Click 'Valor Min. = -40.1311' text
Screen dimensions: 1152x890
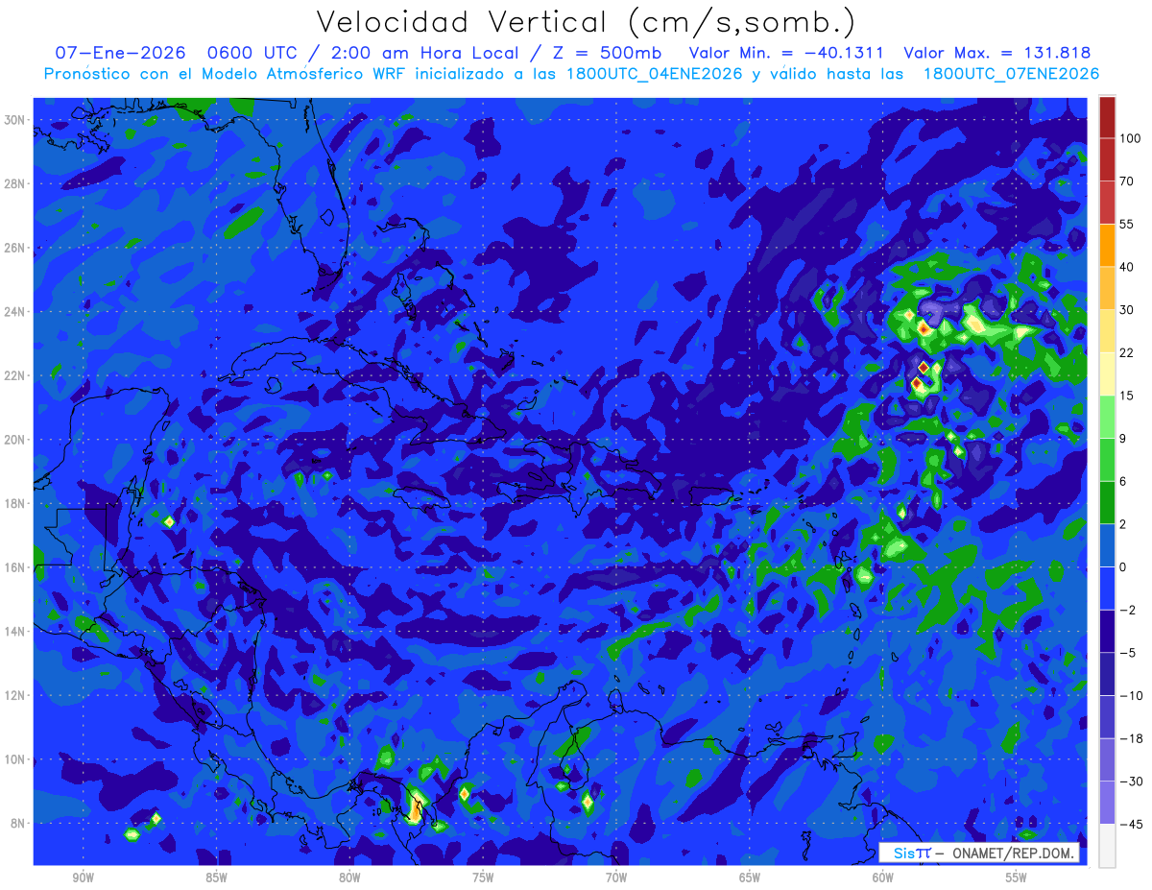pyautogui.click(x=787, y=53)
